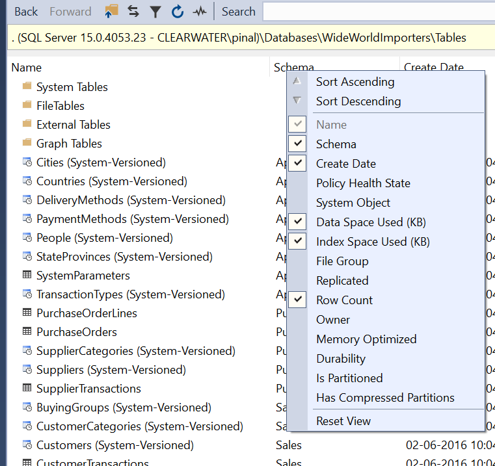Enable the System Object column

[353, 203]
